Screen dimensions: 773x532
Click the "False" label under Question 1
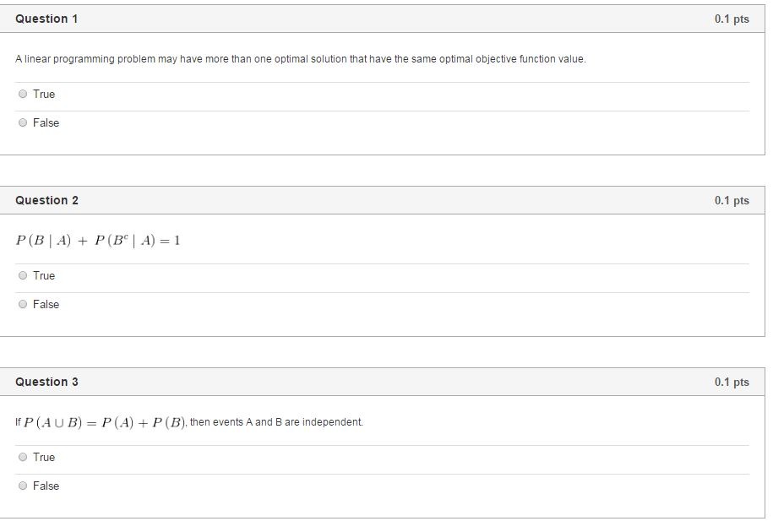46,123
